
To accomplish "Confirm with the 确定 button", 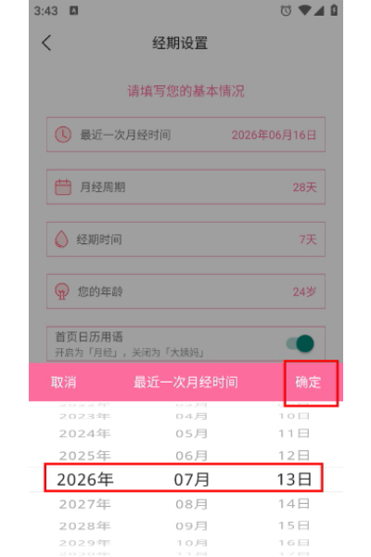I will coord(308,382).
